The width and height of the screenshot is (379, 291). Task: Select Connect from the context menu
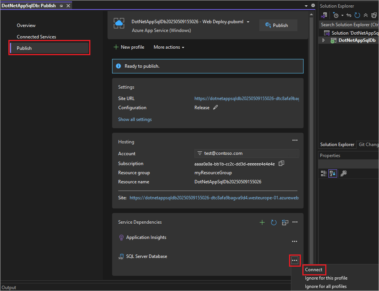coord(314,270)
